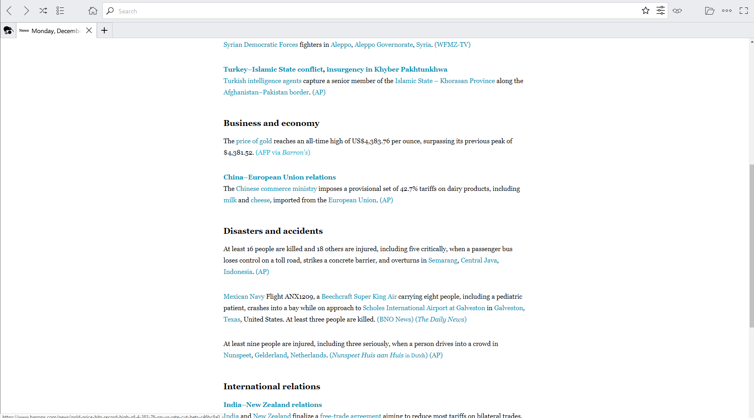Select the Monday, December tab

[56, 30]
